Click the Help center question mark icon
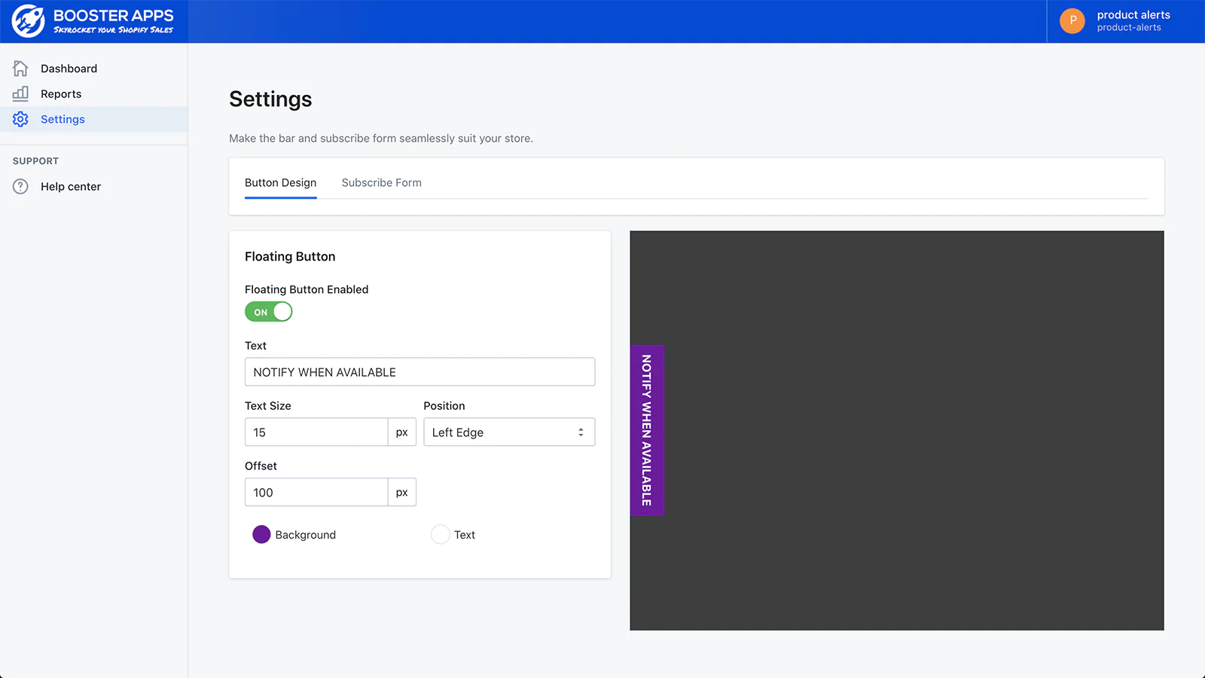This screenshot has height=678, width=1205. 20,187
